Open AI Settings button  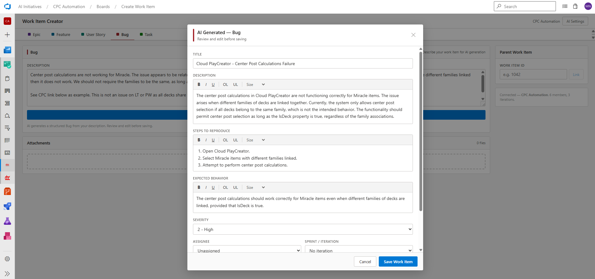coord(575,21)
